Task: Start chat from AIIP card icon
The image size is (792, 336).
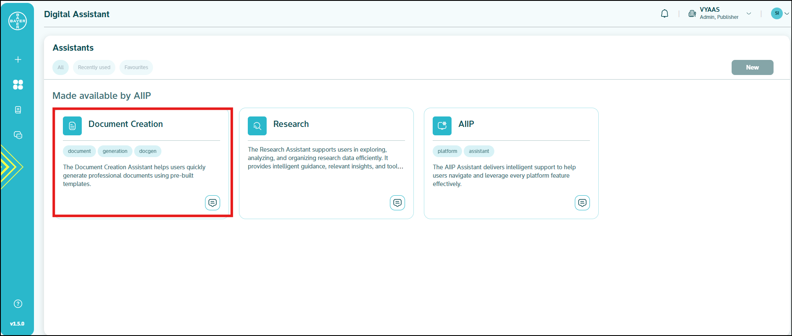Action: point(582,203)
